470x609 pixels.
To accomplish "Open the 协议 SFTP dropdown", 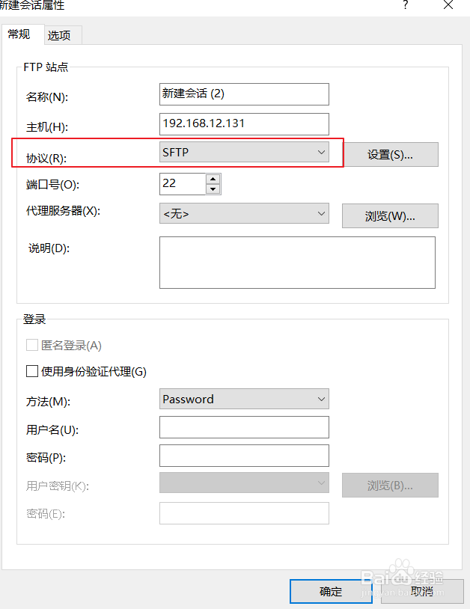I will tap(244, 152).
